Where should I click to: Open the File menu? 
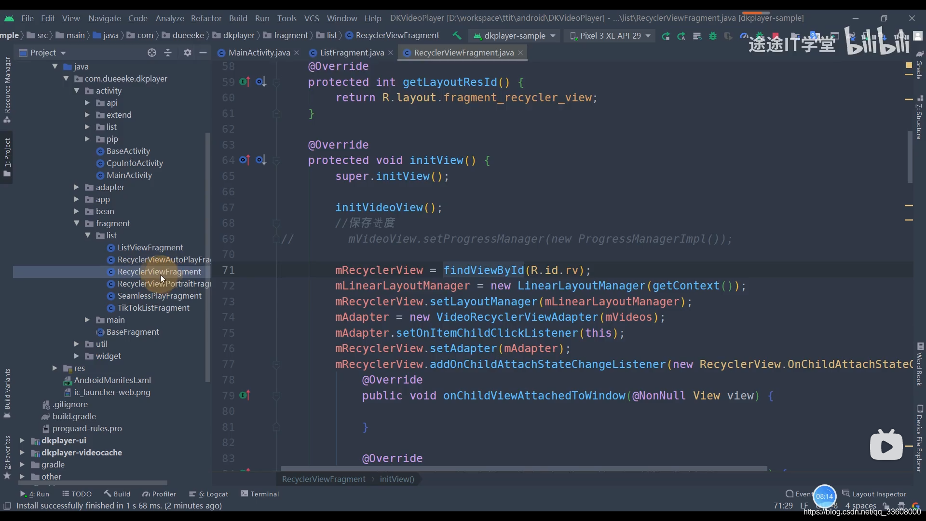click(27, 18)
